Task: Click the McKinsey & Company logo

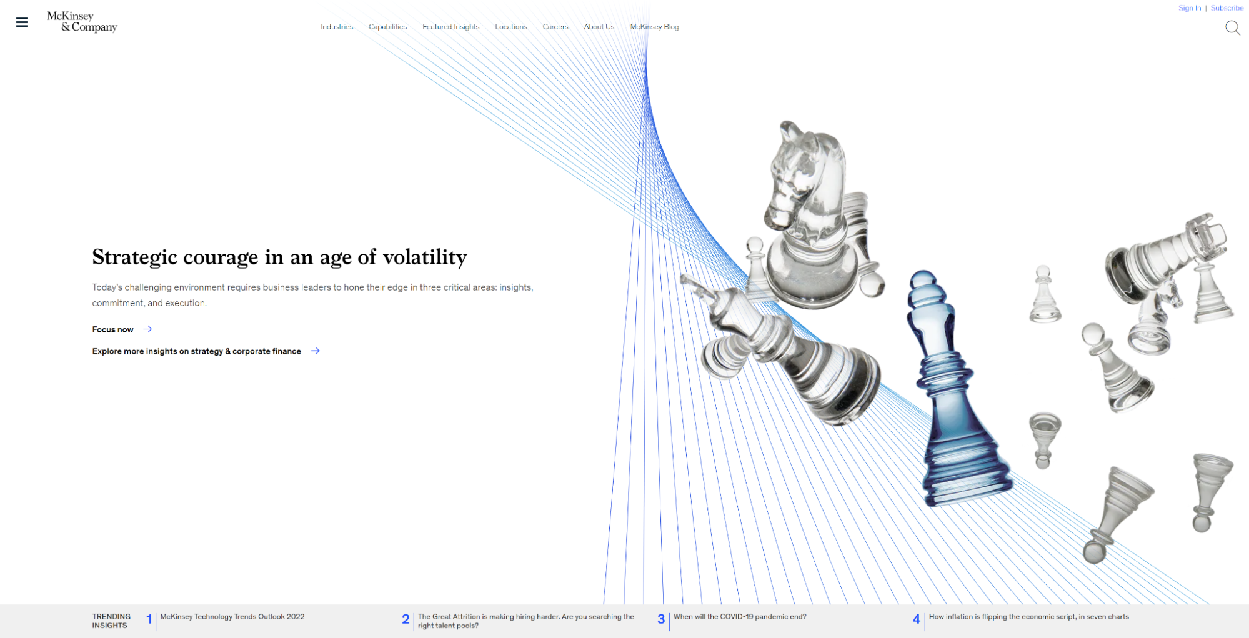Action: point(82,22)
